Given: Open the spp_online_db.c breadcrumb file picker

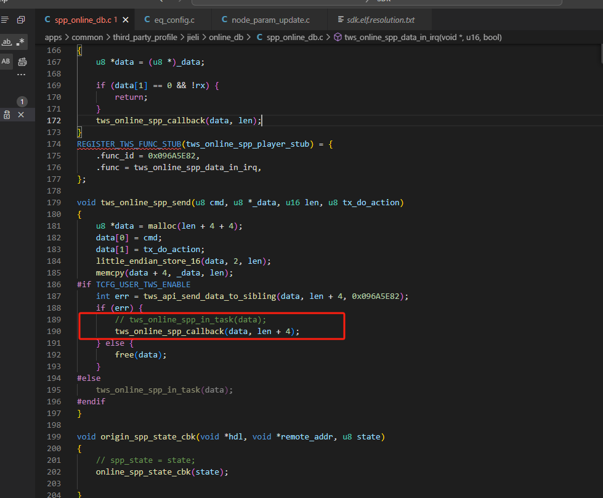Looking at the screenshot, I should [x=290, y=38].
